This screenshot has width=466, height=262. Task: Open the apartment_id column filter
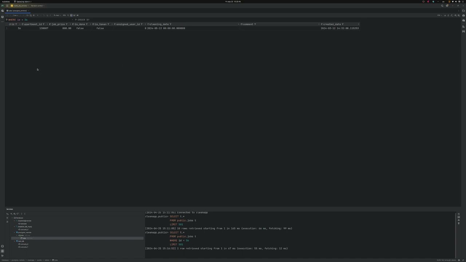pyautogui.click(x=44, y=24)
